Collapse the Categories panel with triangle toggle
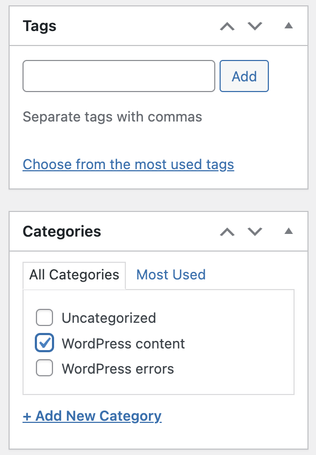The width and height of the screenshot is (316, 455). tap(288, 231)
